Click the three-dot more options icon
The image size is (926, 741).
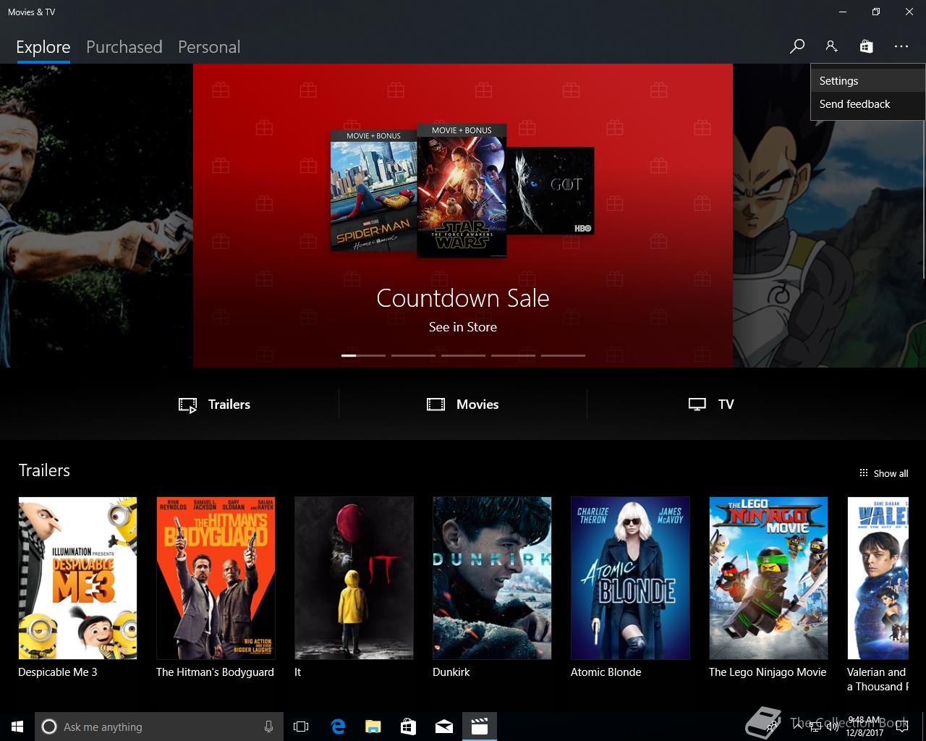901,46
